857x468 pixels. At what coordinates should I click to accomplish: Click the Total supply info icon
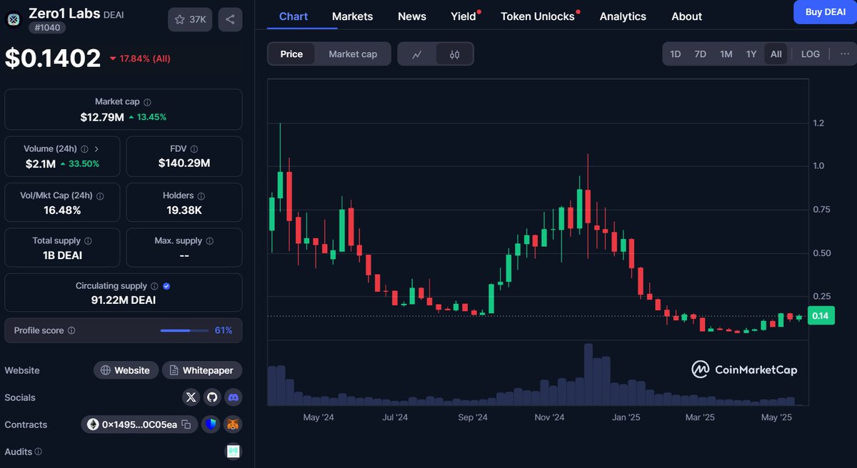(88, 241)
